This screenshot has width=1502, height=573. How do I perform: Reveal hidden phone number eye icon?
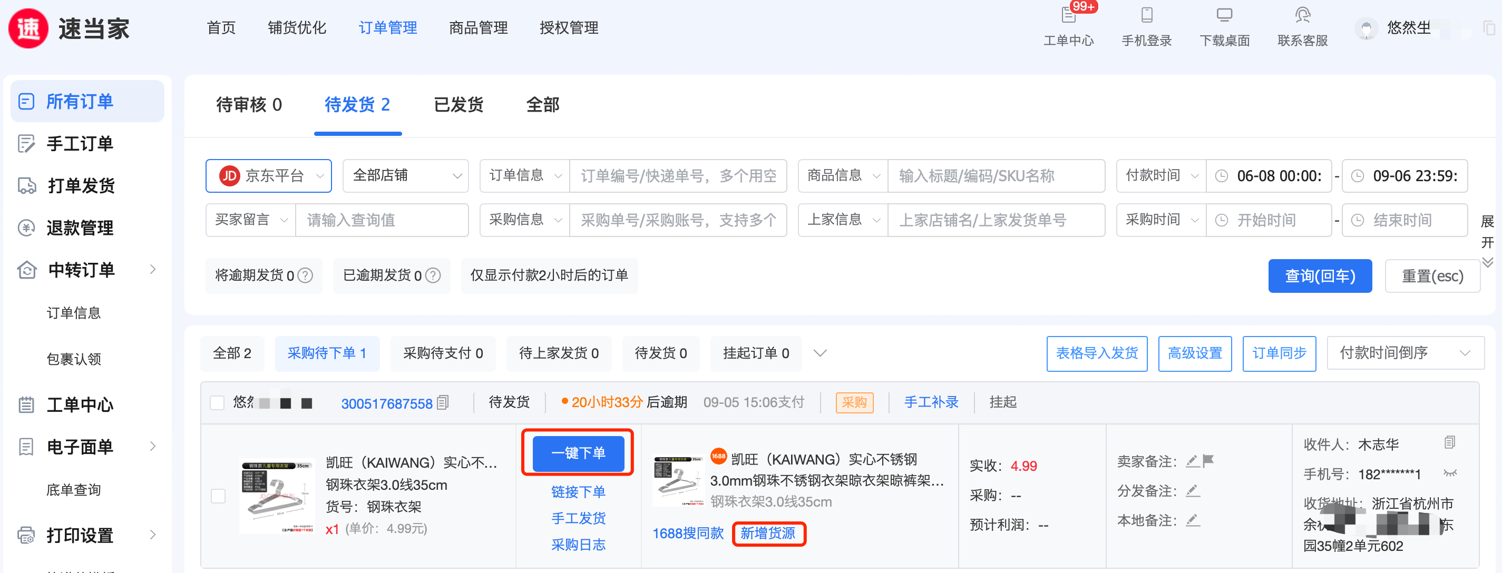(1449, 473)
